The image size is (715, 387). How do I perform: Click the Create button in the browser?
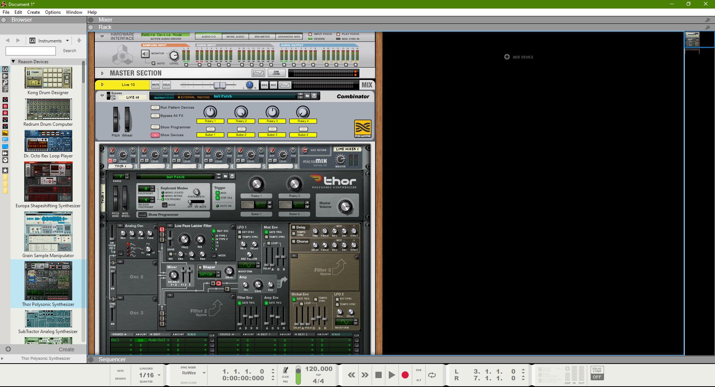point(67,349)
